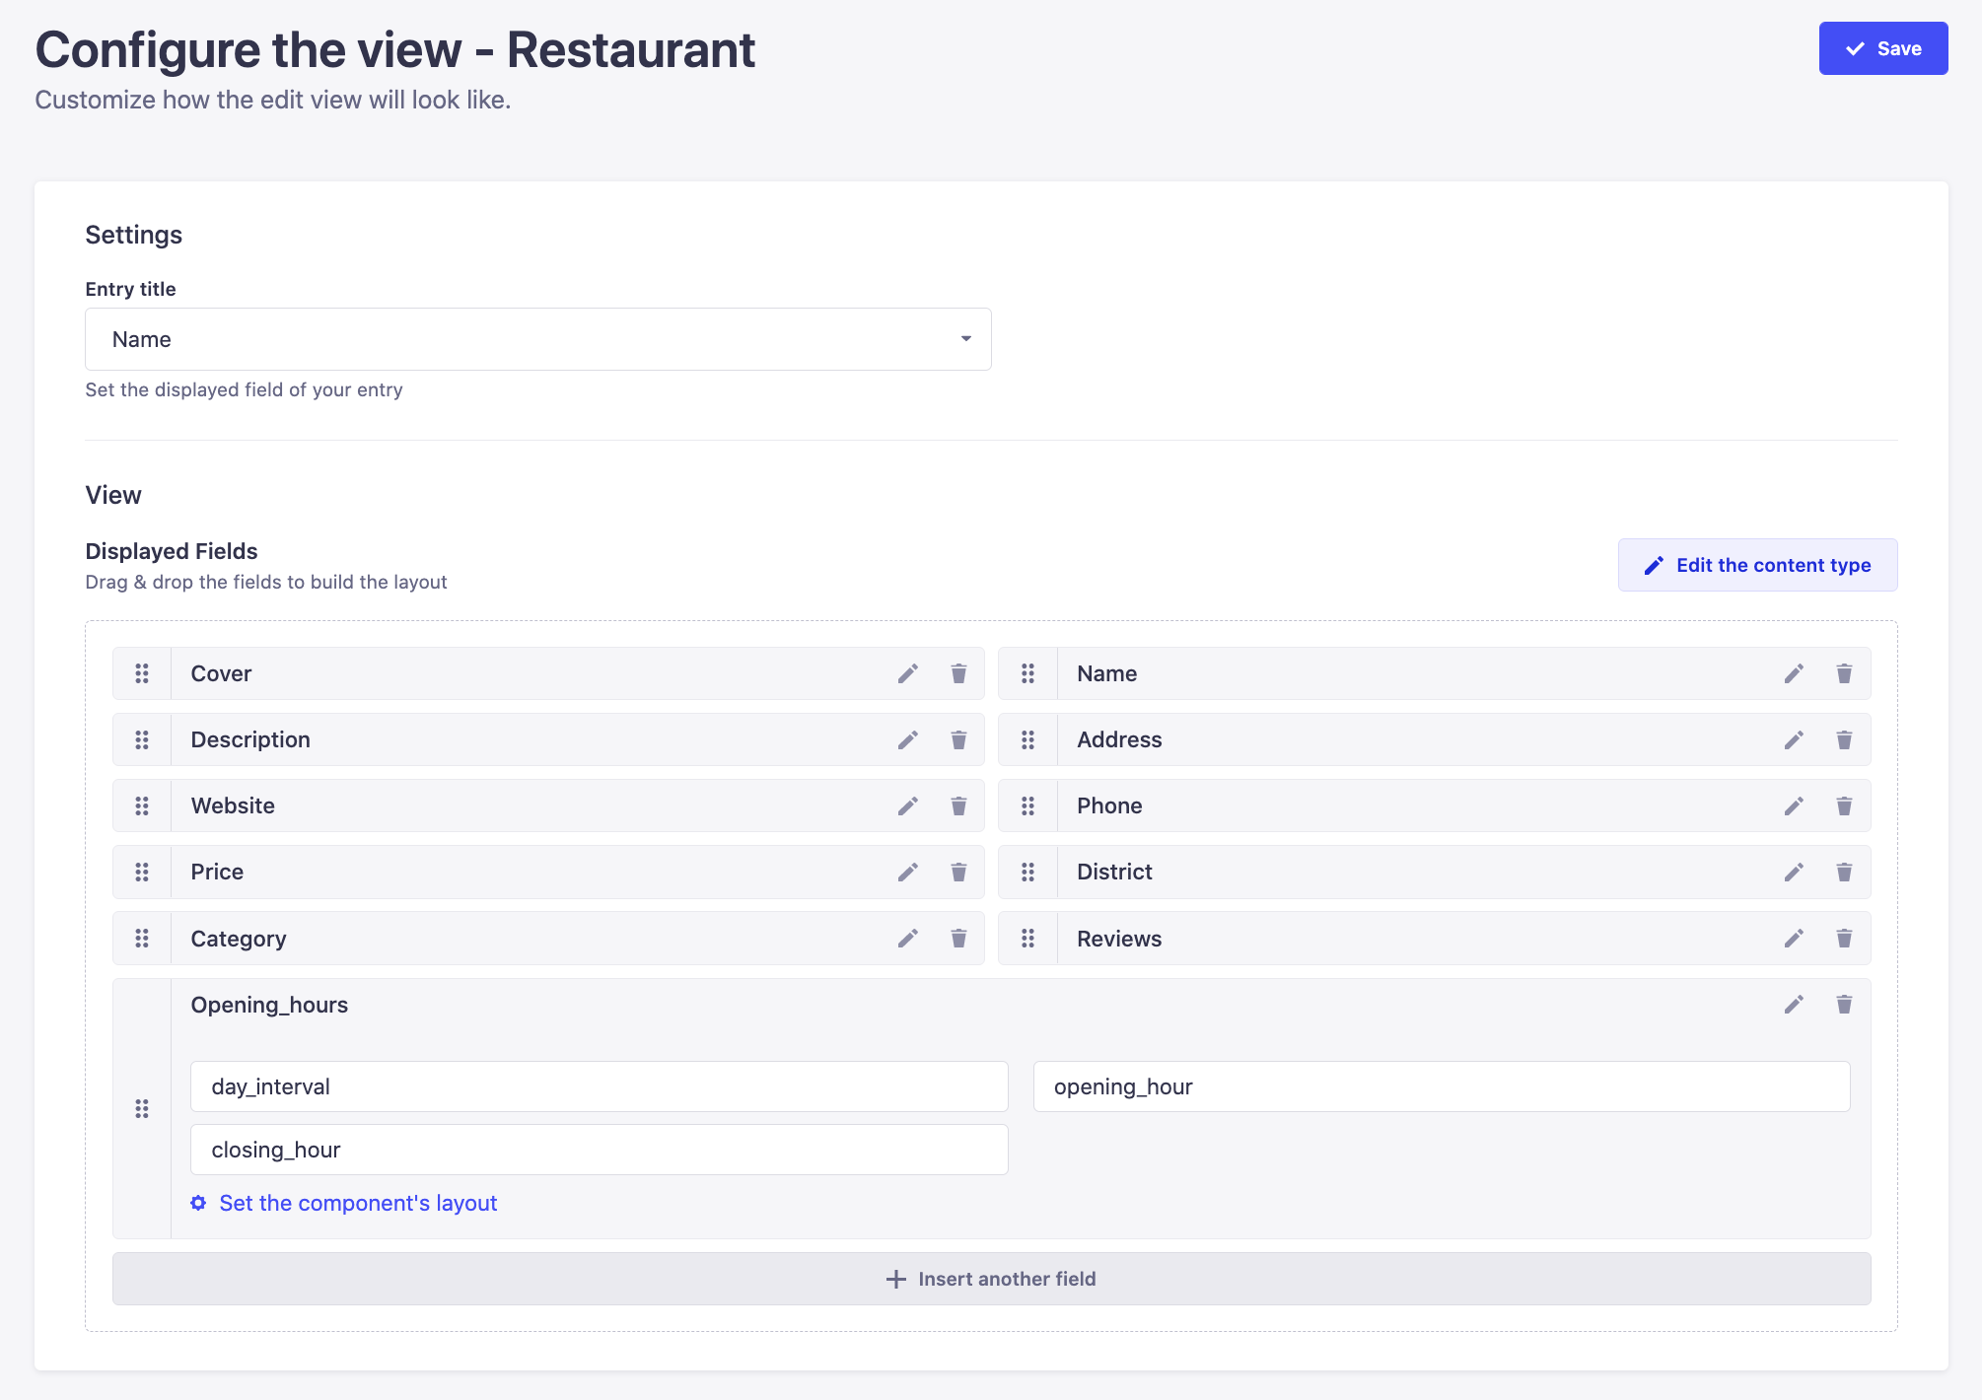Edit the Opening_hours component
This screenshot has width=1982, height=1400.
tap(1794, 1005)
